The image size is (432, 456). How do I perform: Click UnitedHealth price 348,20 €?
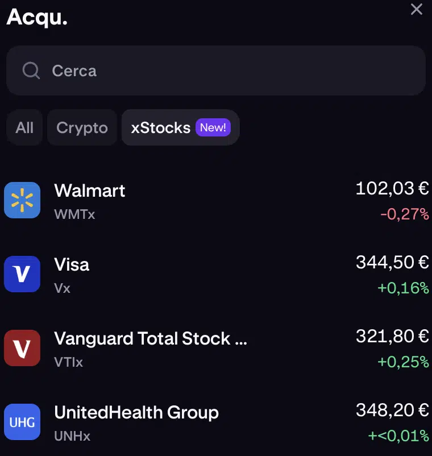pyautogui.click(x=392, y=410)
